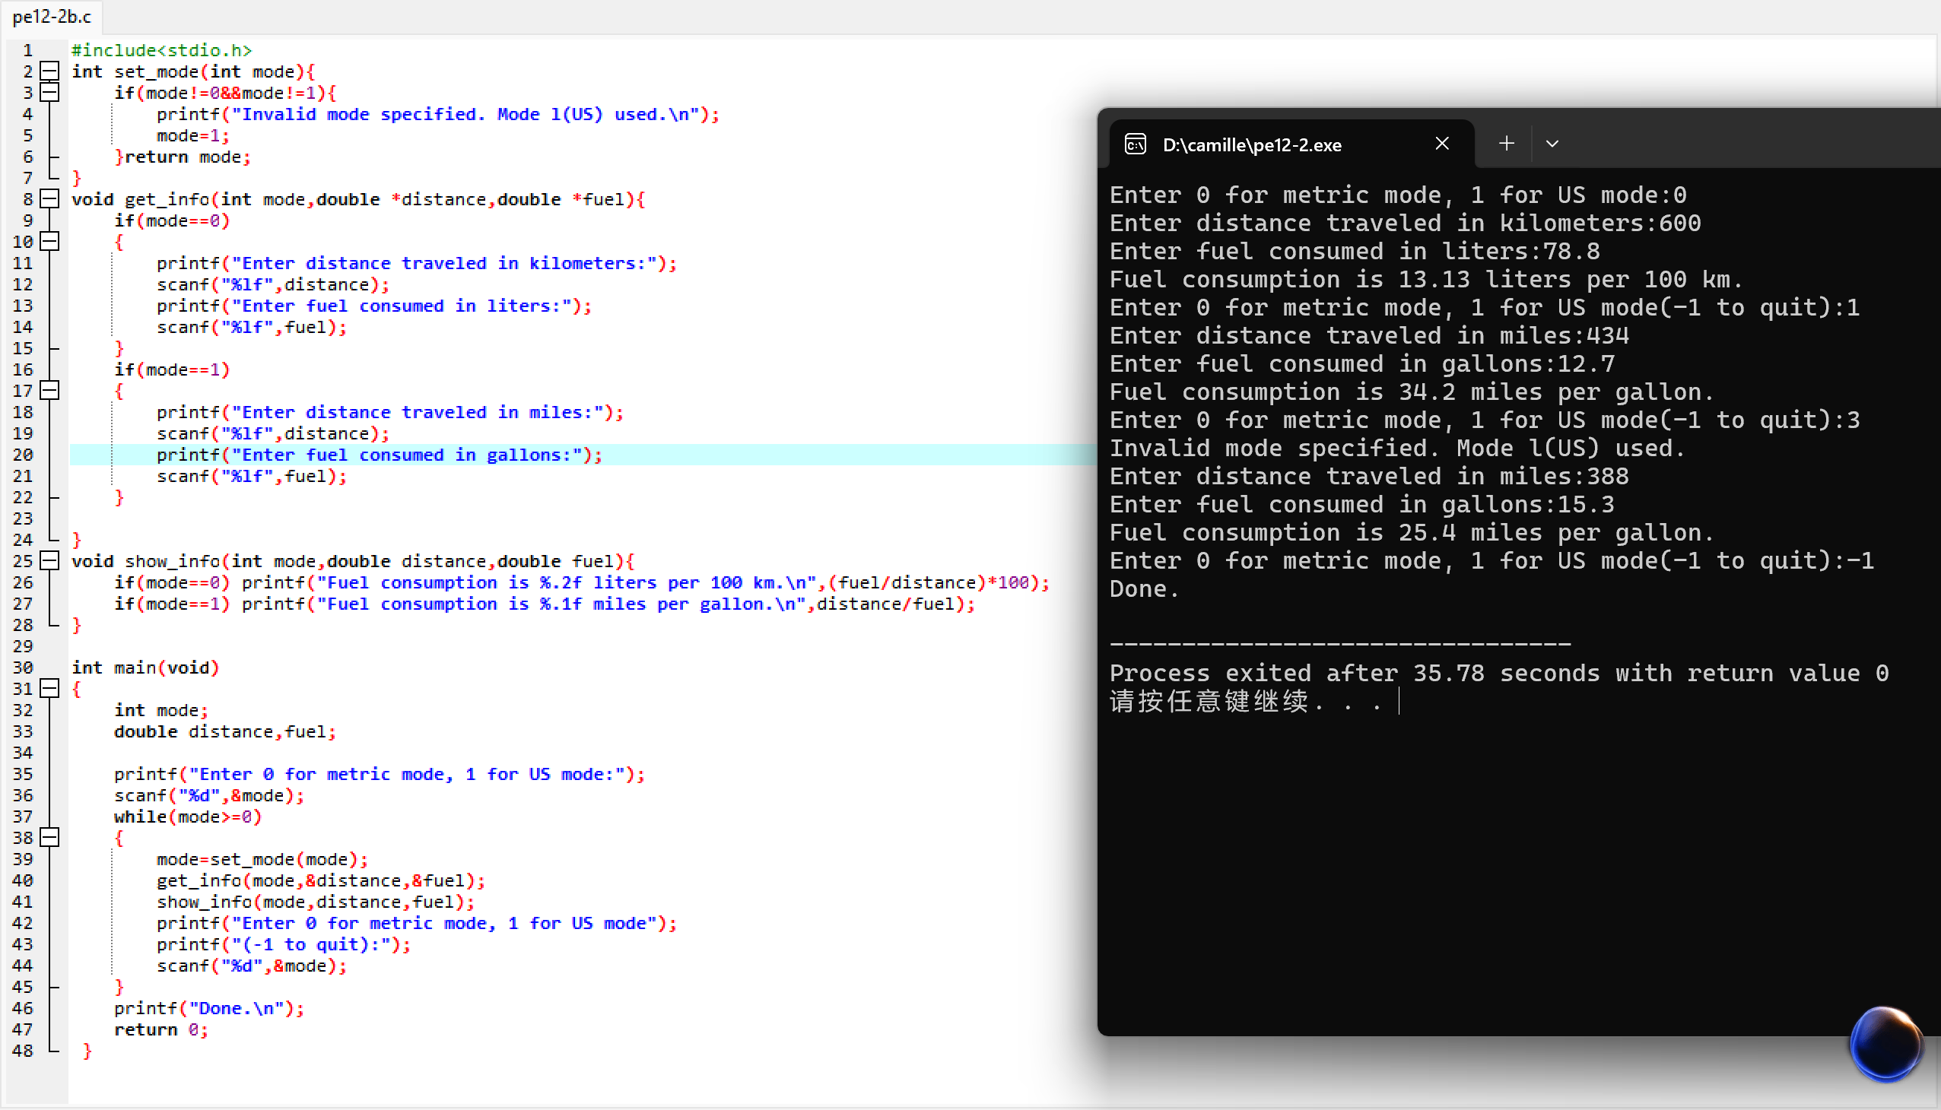Open the terminal tab dropdown chevron
This screenshot has width=1941, height=1110.
1552,144
